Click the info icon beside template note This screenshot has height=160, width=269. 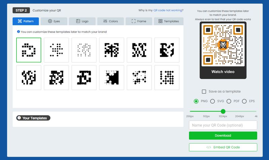pyautogui.click(x=18, y=32)
